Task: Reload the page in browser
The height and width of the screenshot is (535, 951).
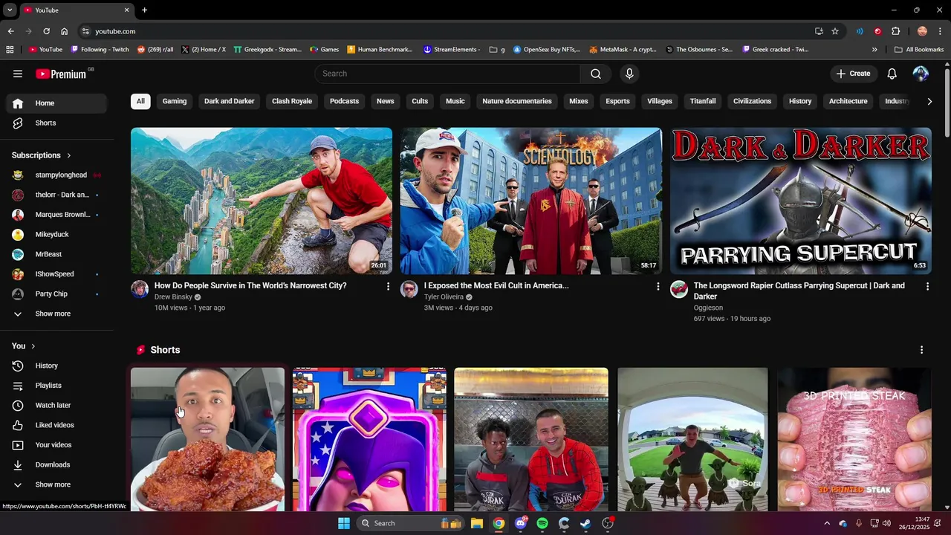Action: pos(46,31)
